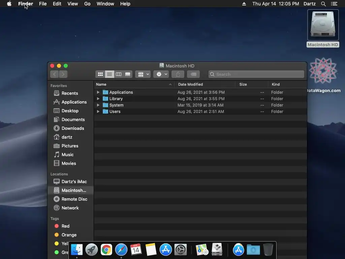The width and height of the screenshot is (345, 259).
Task: Open Spotlight search in menu bar
Action: click(323, 4)
